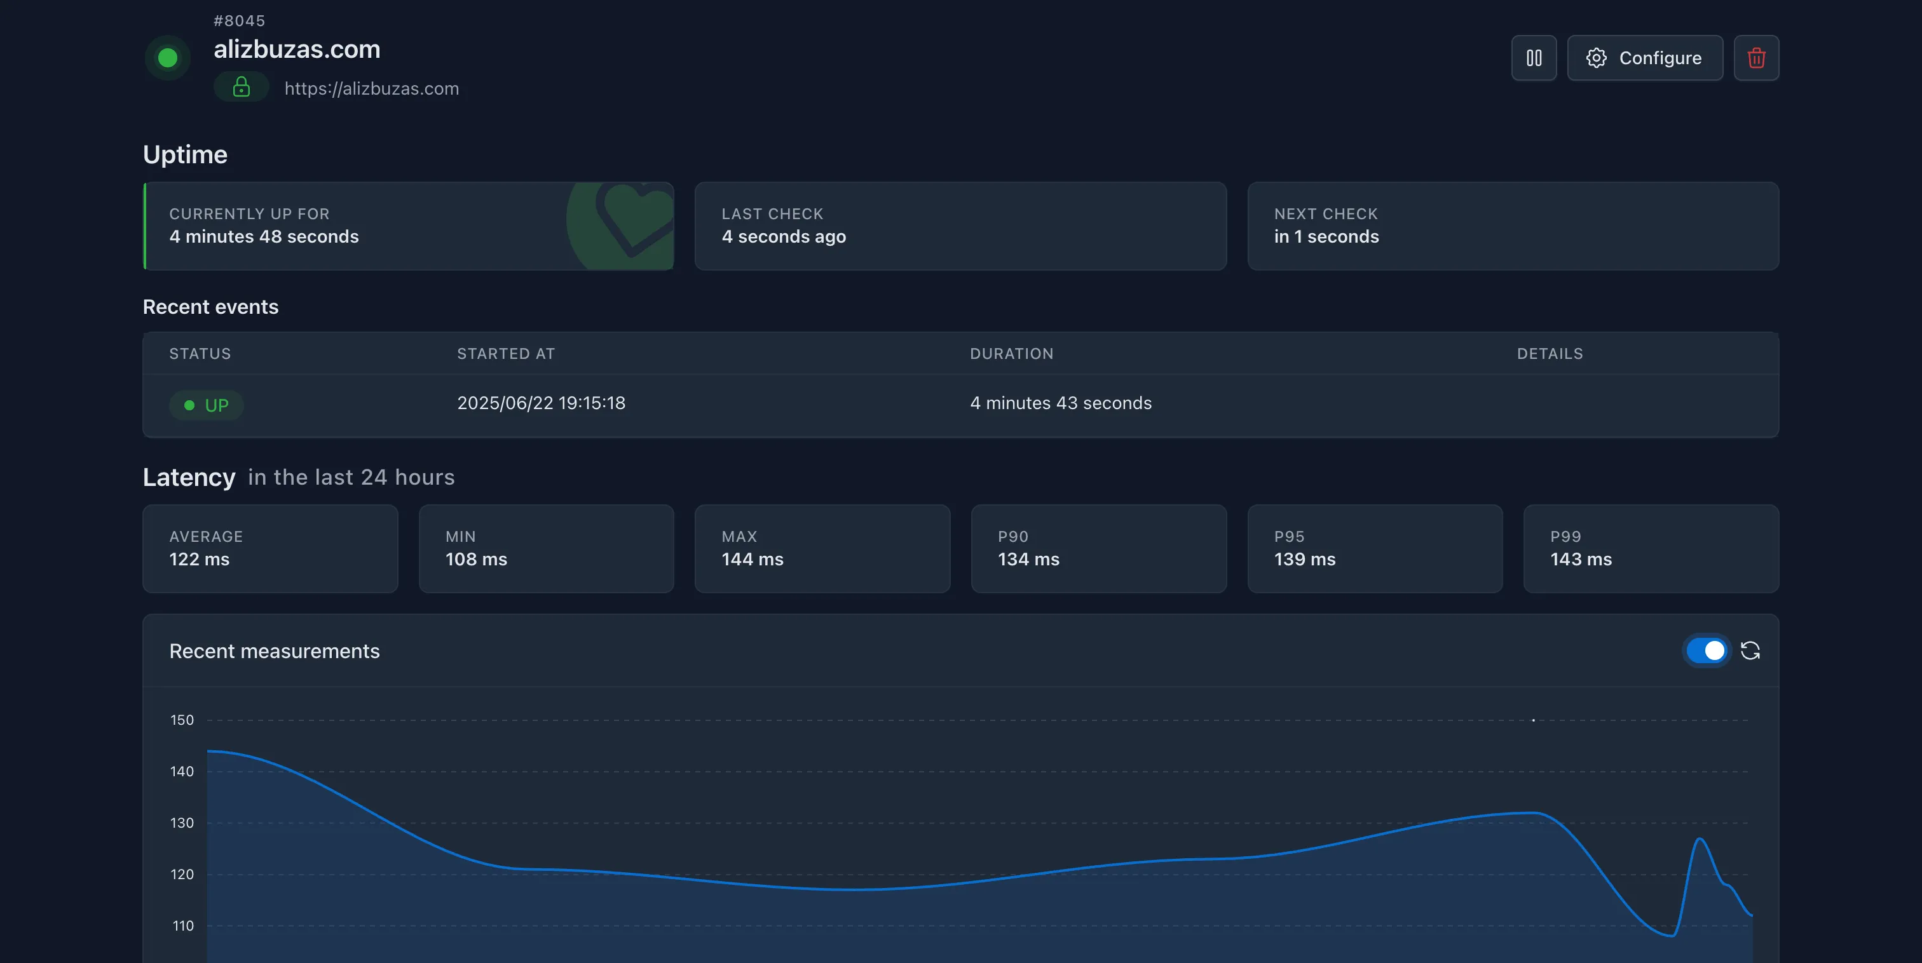Click the P90 '134 ms' latency card
The image size is (1922, 963).
tap(1098, 548)
